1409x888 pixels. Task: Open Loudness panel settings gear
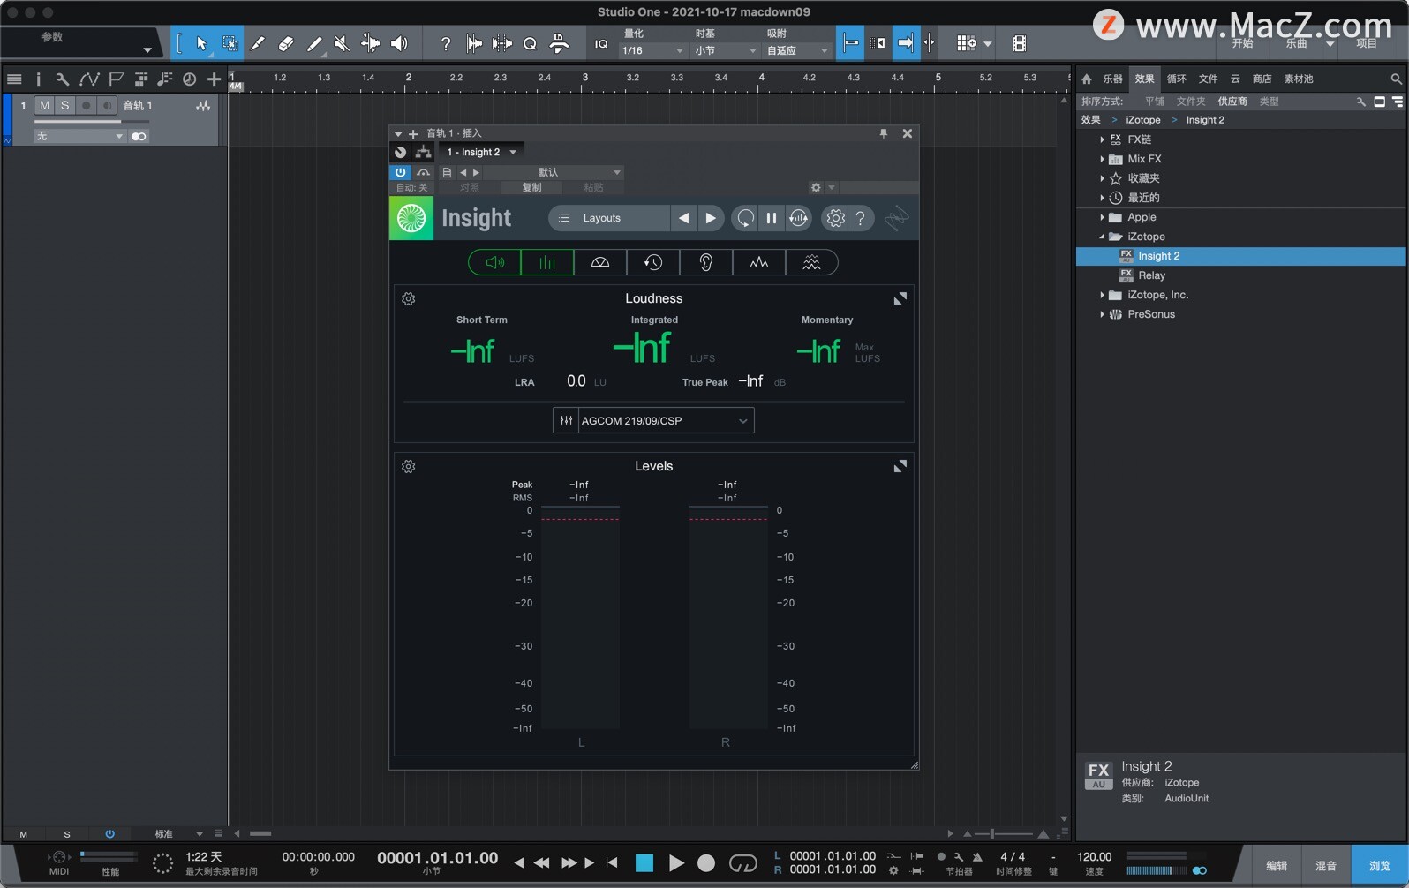[408, 299]
